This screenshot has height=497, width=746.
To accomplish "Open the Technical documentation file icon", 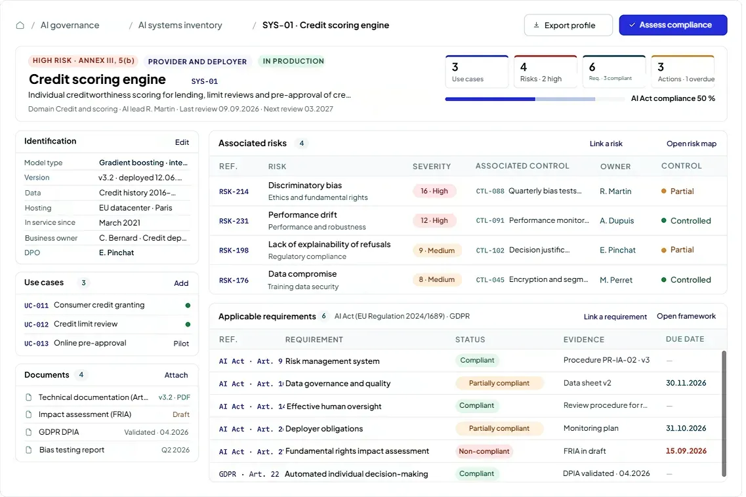I will pos(29,397).
